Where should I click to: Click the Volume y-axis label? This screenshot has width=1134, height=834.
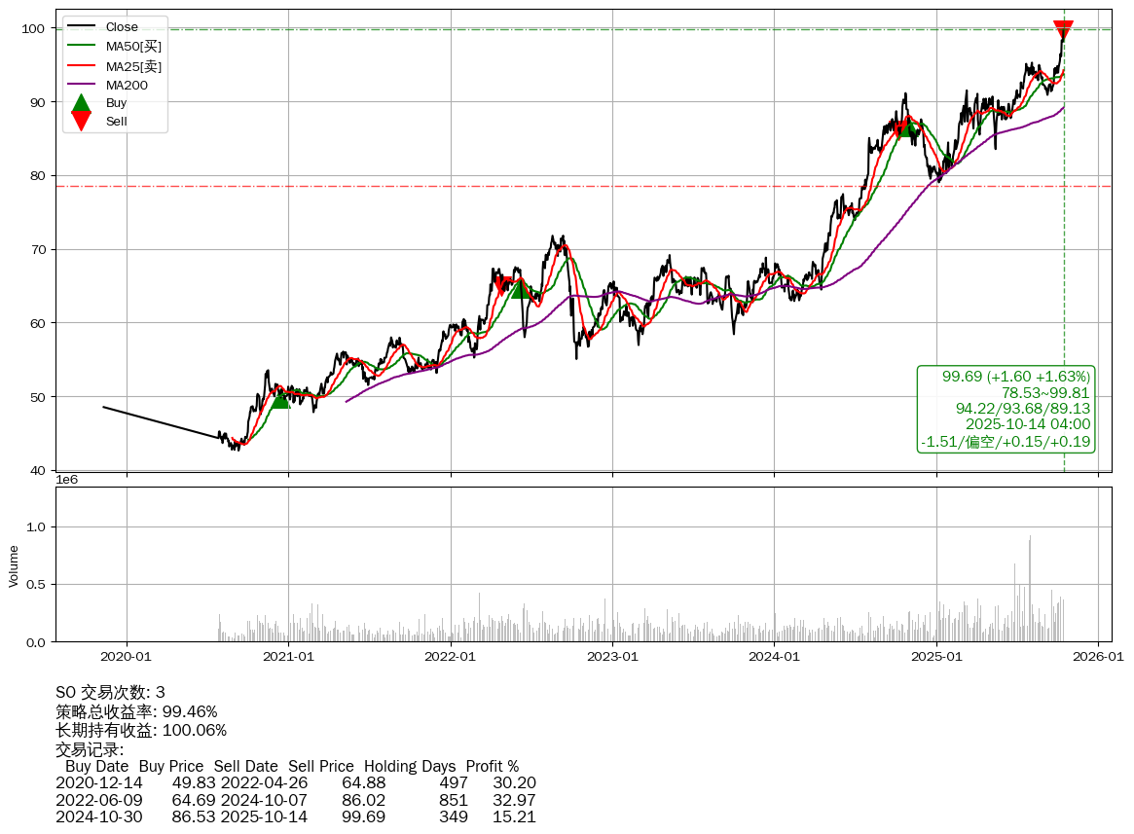(14, 565)
